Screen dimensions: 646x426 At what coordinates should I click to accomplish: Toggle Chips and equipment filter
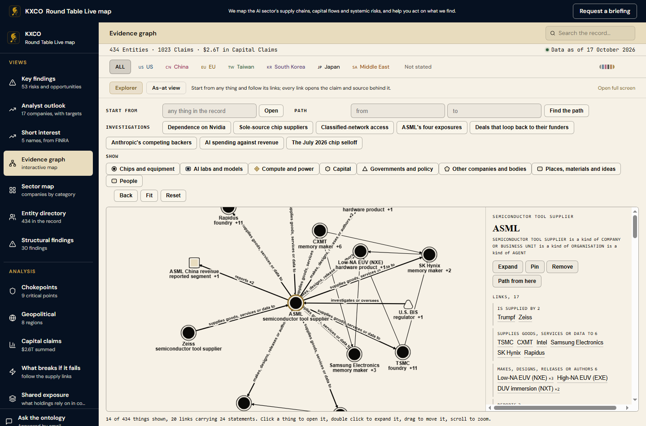[143, 169]
